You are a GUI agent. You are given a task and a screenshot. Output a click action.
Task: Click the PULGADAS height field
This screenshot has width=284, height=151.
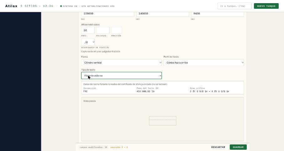103,30
